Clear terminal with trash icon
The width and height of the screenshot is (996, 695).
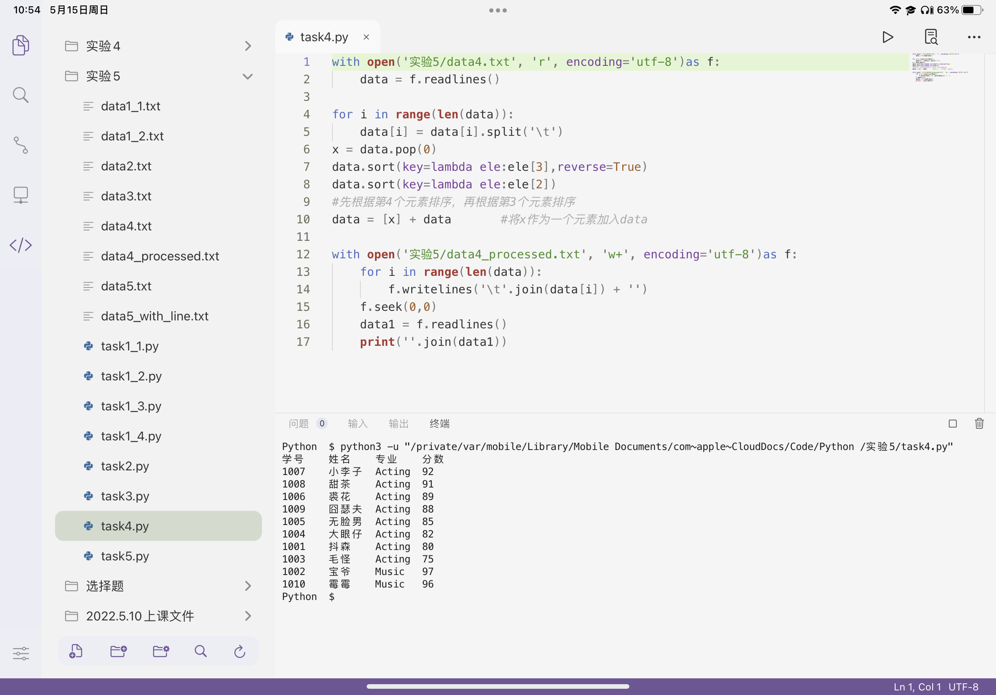pos(979,423)
